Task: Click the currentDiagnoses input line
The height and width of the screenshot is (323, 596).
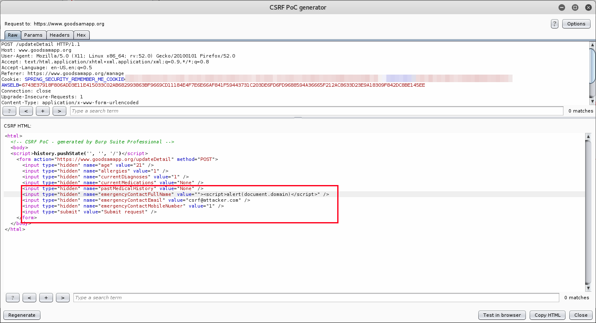Action: (x=106, y=177)
